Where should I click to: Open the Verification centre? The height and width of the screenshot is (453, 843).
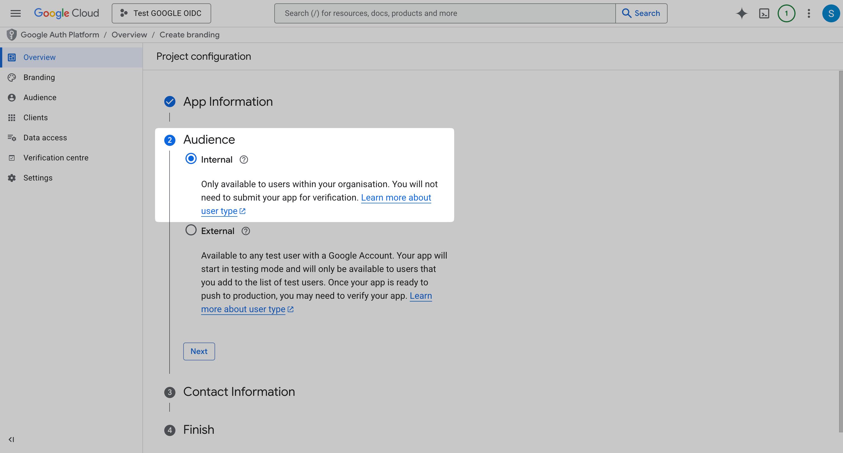[x=56, y=158]
